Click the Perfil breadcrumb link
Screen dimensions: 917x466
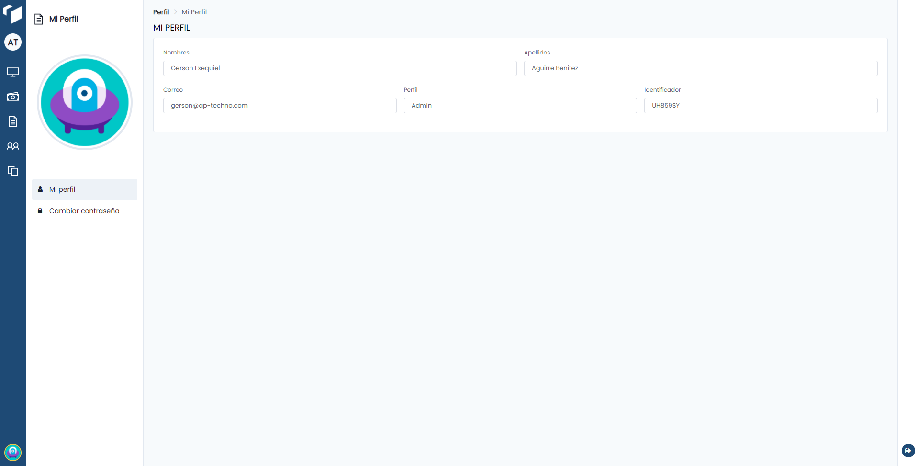[x=161, y=12]
